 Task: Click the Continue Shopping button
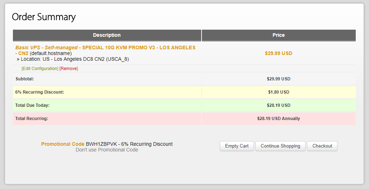coord(280,146)
